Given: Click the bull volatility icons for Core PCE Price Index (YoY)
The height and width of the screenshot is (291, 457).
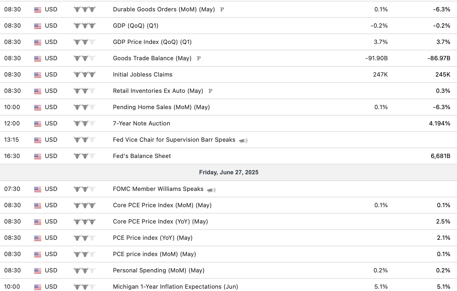Looking at the screenshot, I should 84,221.
